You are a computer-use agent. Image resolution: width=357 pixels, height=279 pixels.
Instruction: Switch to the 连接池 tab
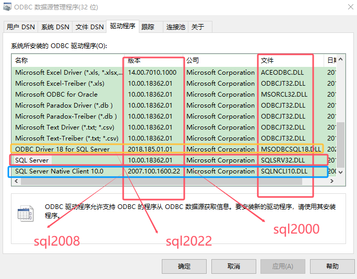[x=175, y=27]
